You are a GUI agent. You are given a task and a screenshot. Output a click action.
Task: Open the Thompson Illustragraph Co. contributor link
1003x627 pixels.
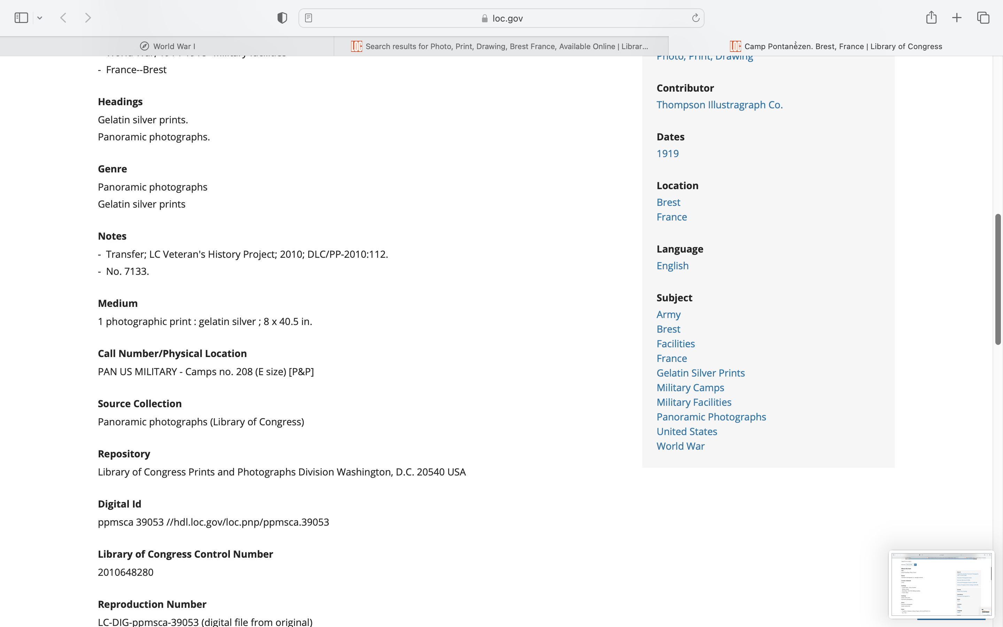tap(720, 105)
